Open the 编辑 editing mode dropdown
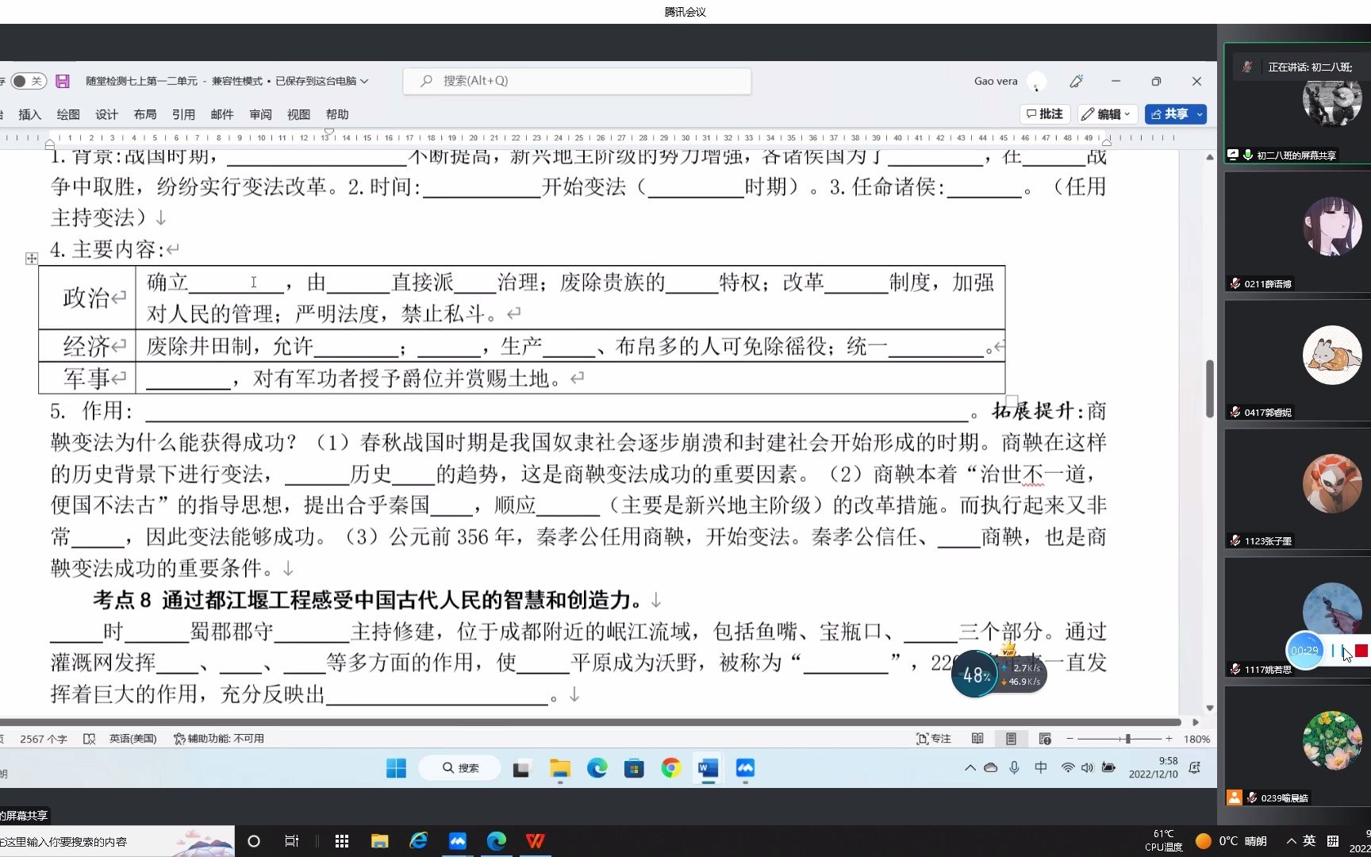This screenshot has height=857, width=1371. click(1107, 114)
